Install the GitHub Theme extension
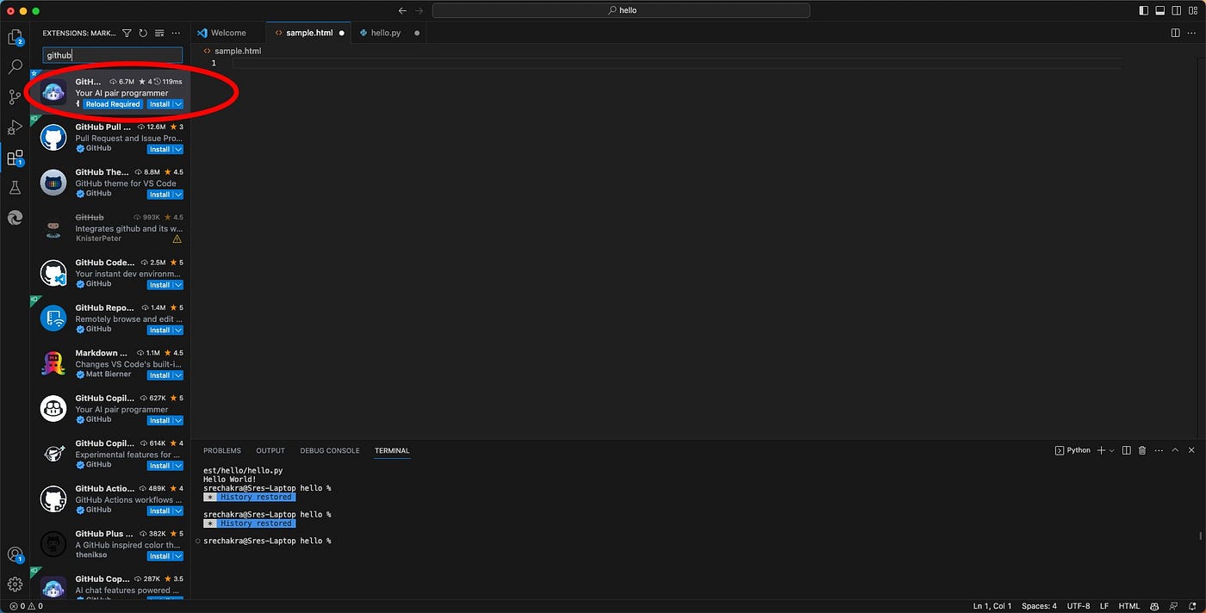1206x613 pixels. (159, 195)
